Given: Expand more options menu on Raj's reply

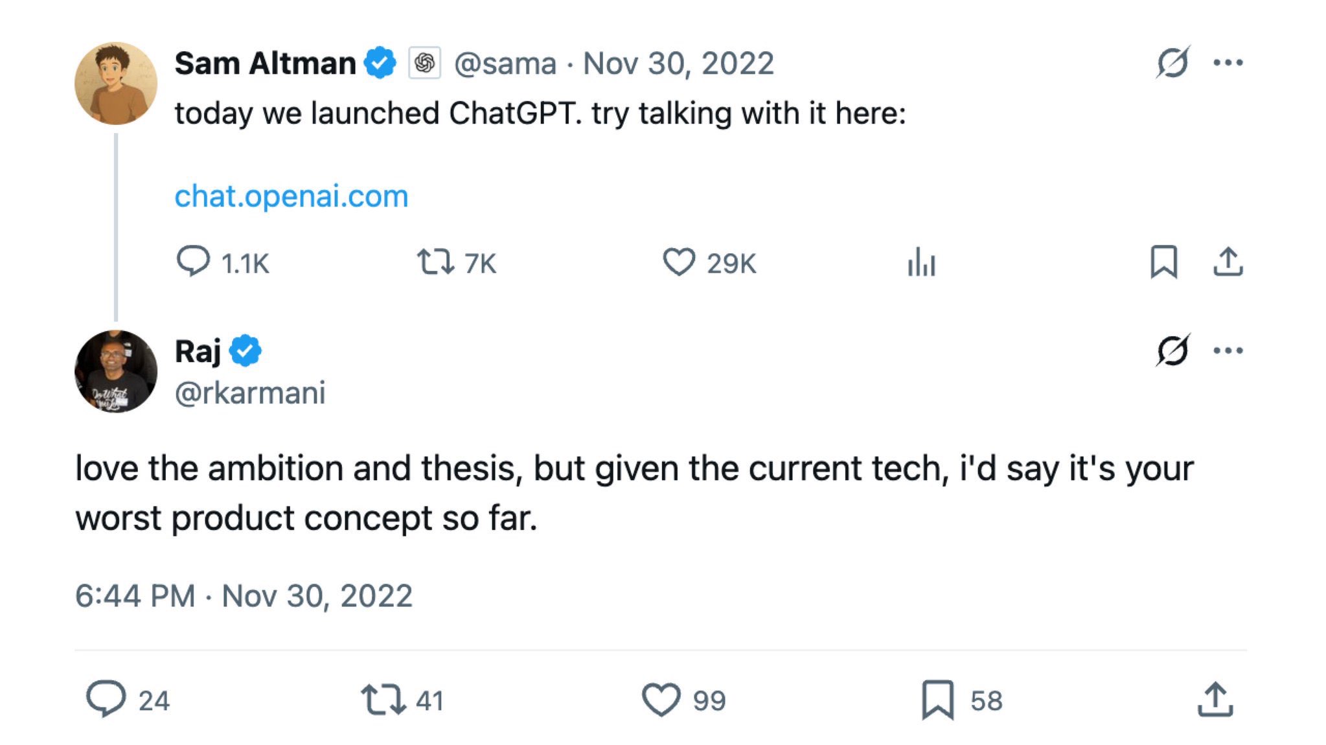Looking at the screenshot, I should pyautogui.click(x=1228, y=350).
